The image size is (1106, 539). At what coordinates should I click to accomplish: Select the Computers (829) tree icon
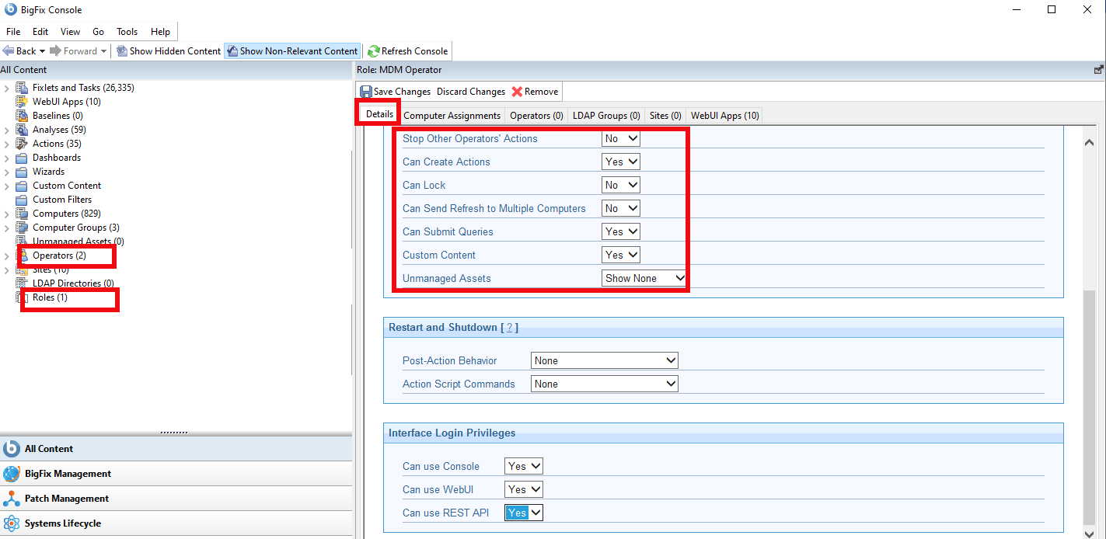click(21, 213)
